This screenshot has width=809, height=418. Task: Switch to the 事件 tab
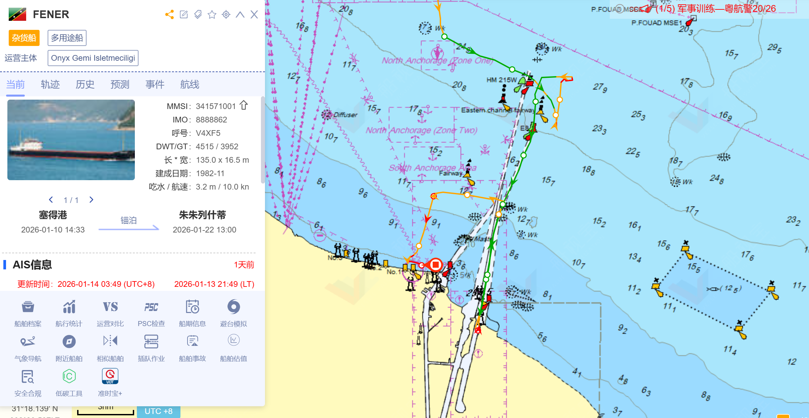155,84
